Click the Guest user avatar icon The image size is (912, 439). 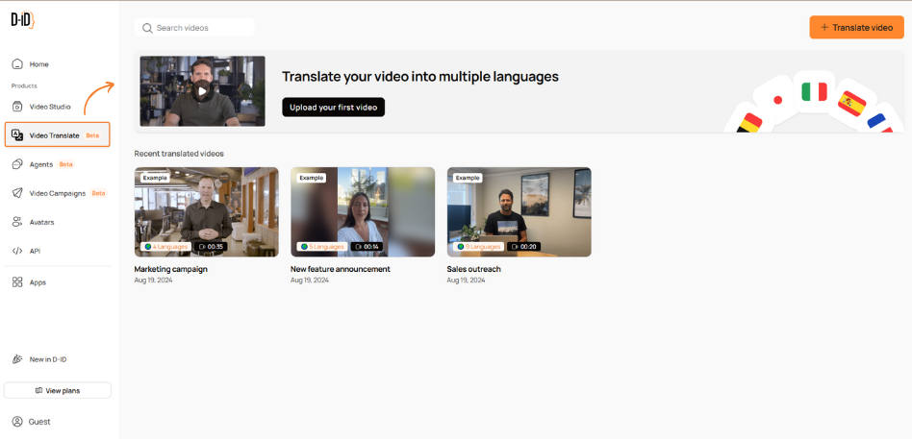18,422
